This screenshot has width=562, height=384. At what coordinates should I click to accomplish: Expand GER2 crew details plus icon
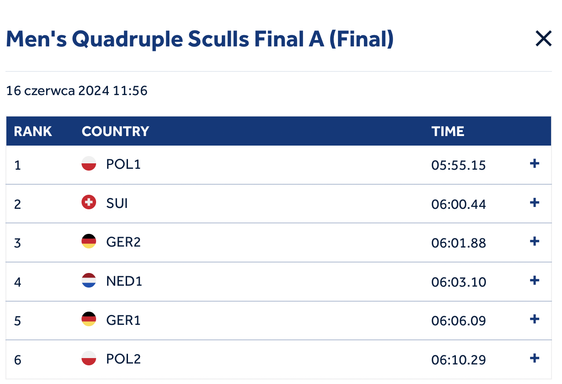[x=535, y=242]
